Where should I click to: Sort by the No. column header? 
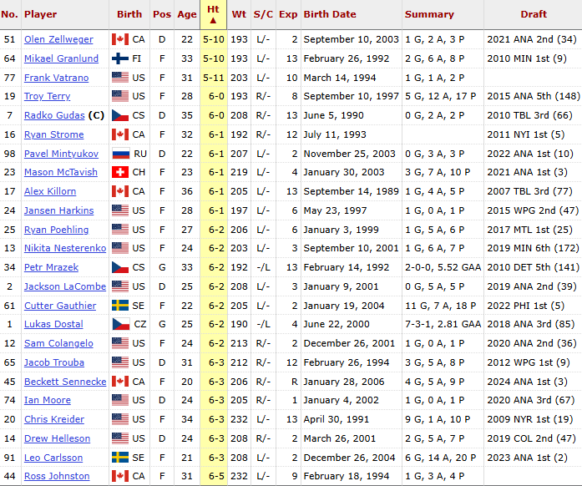pyautogui.click(x=10, y=14)
